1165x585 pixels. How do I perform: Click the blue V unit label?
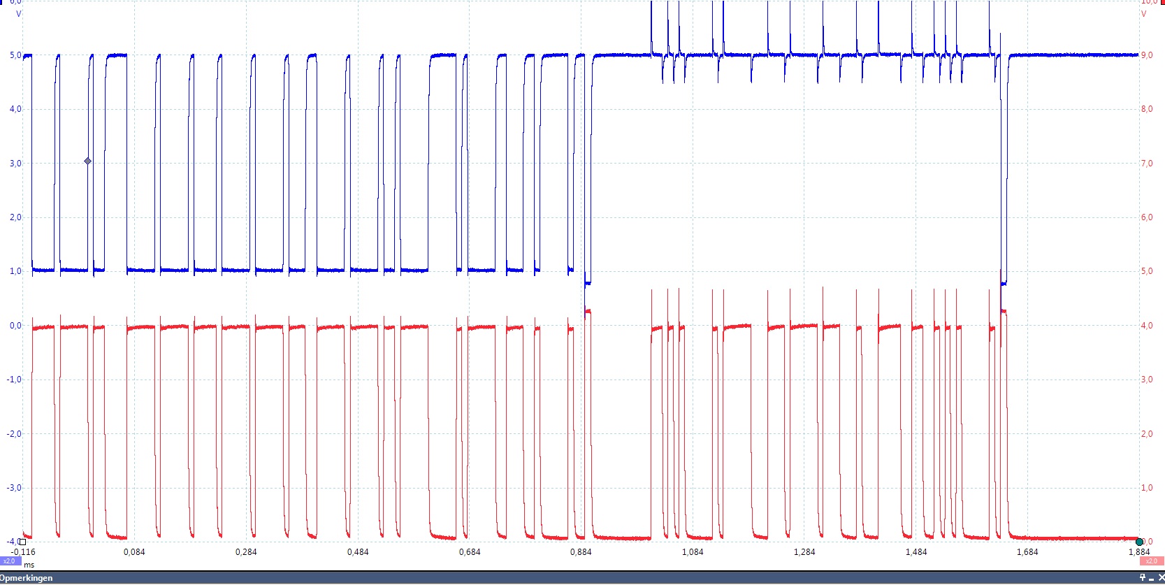pos(19,13)
